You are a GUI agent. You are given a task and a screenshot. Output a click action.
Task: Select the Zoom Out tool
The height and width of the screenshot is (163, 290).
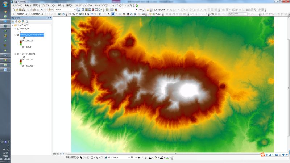click(x=74, y=14)
